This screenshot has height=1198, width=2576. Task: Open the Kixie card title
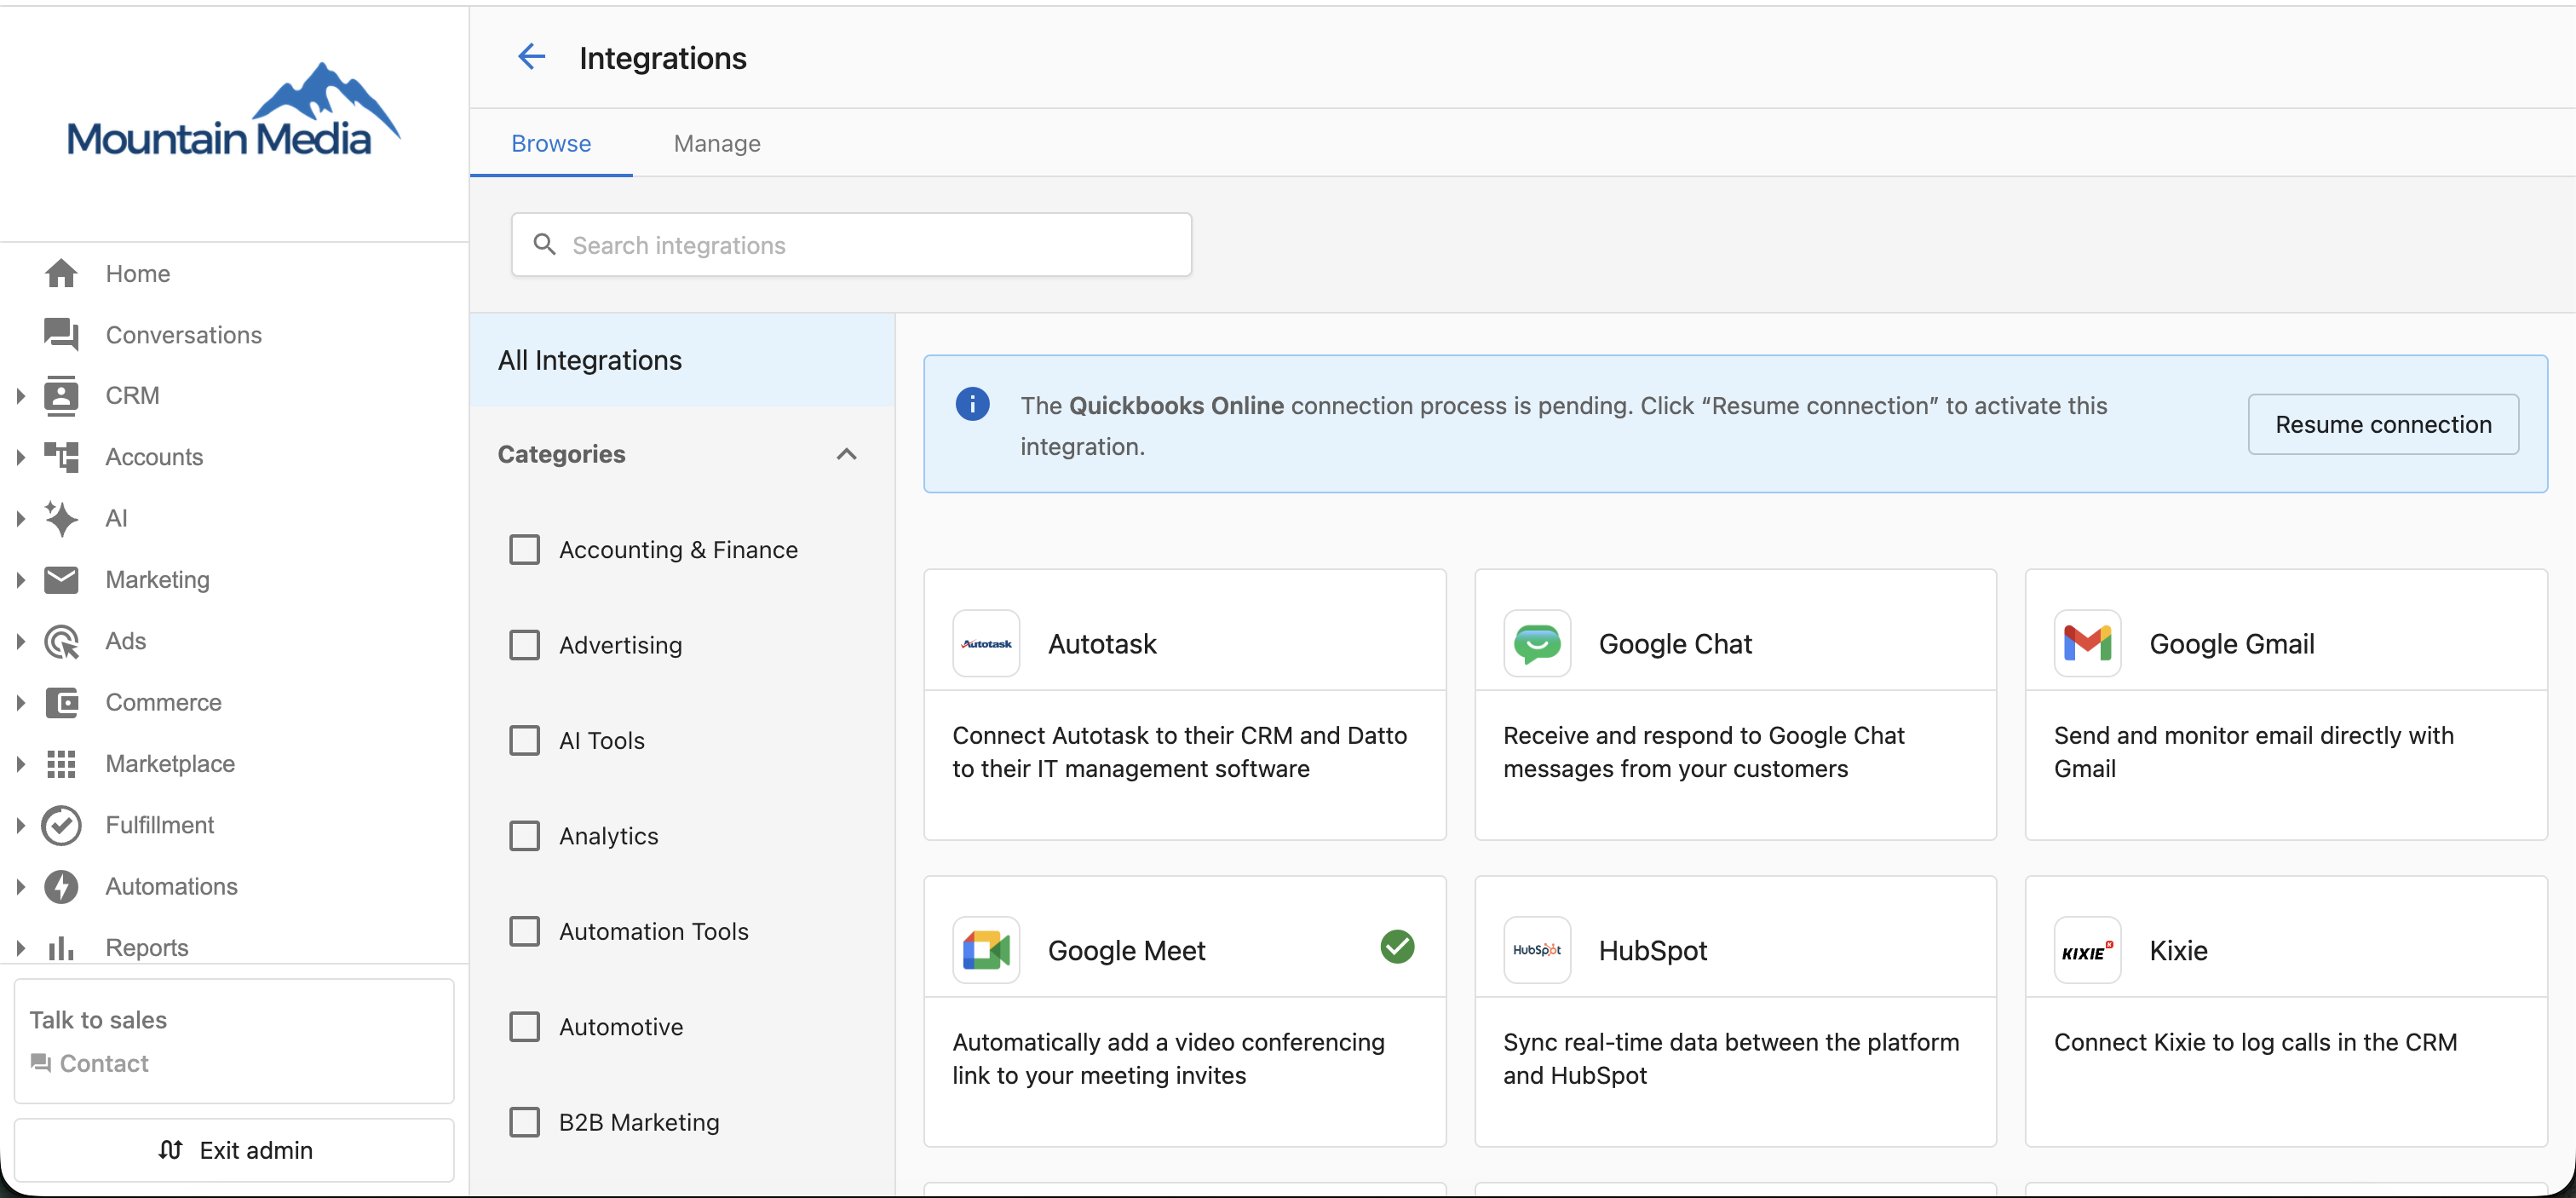pos(2178,950)
